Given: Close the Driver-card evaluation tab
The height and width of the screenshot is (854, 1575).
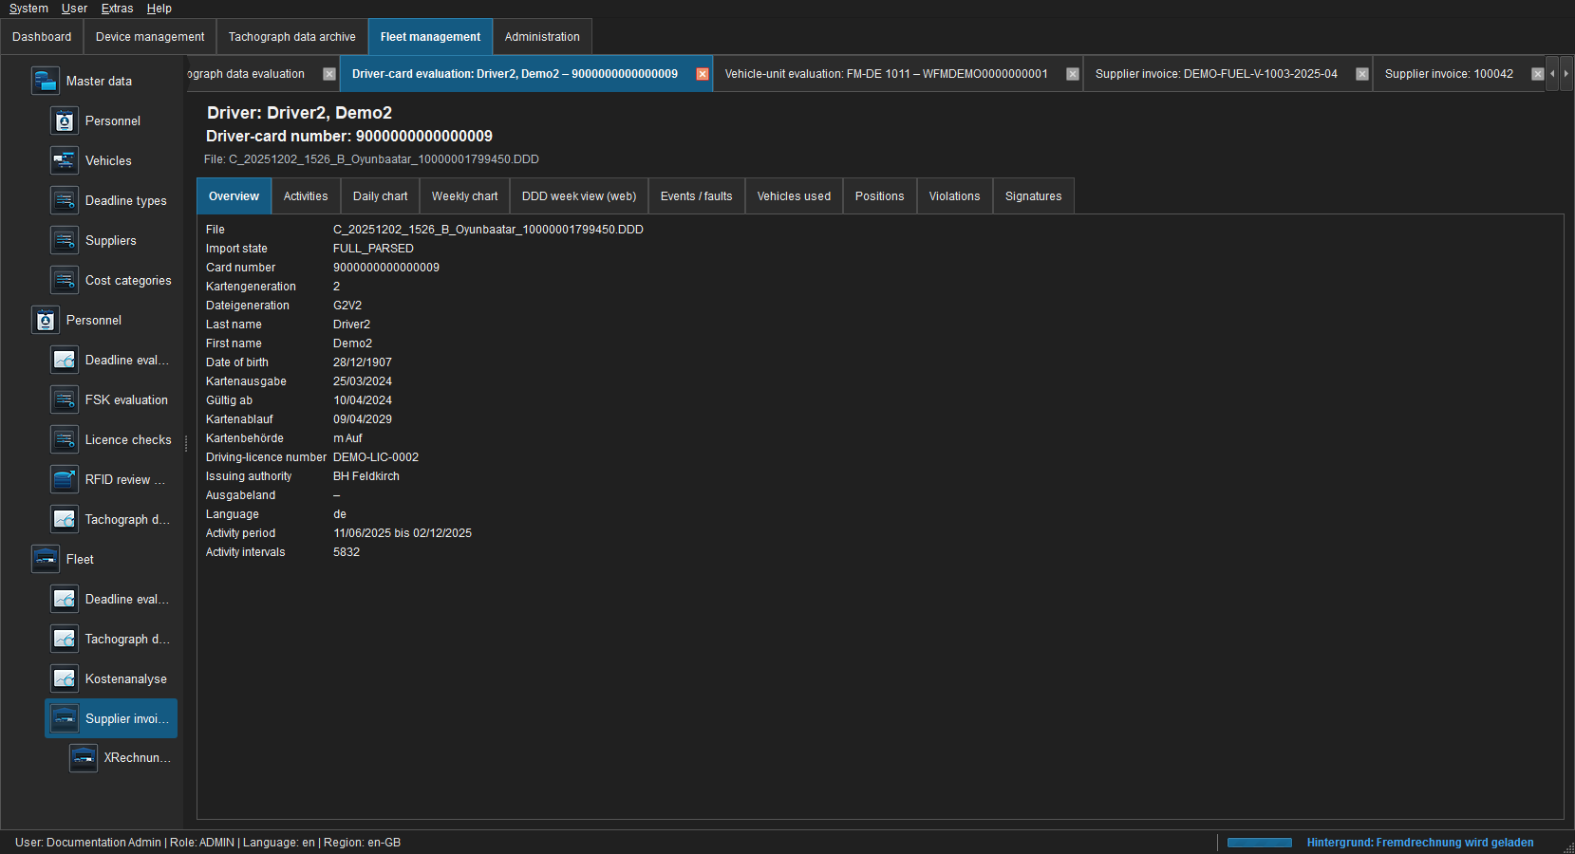Looking at the screenshot, I should 703,74.
